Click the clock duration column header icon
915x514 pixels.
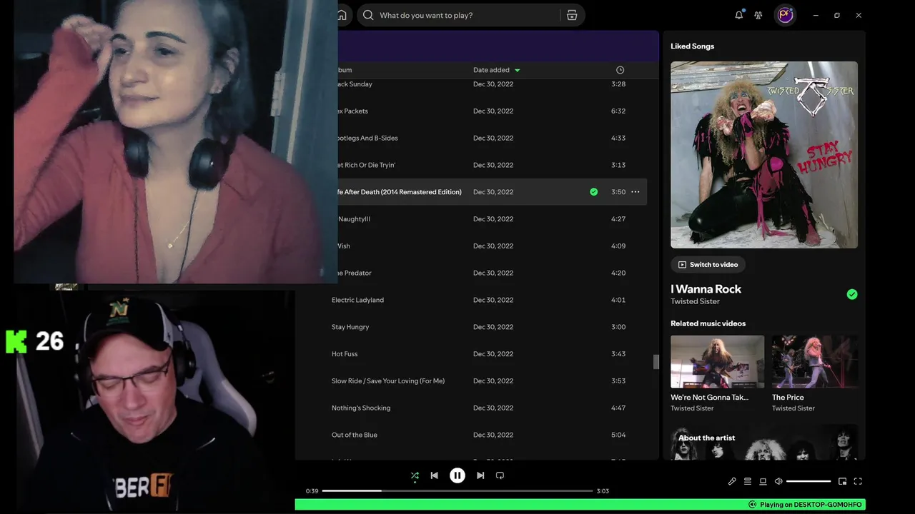click(620, 70)
